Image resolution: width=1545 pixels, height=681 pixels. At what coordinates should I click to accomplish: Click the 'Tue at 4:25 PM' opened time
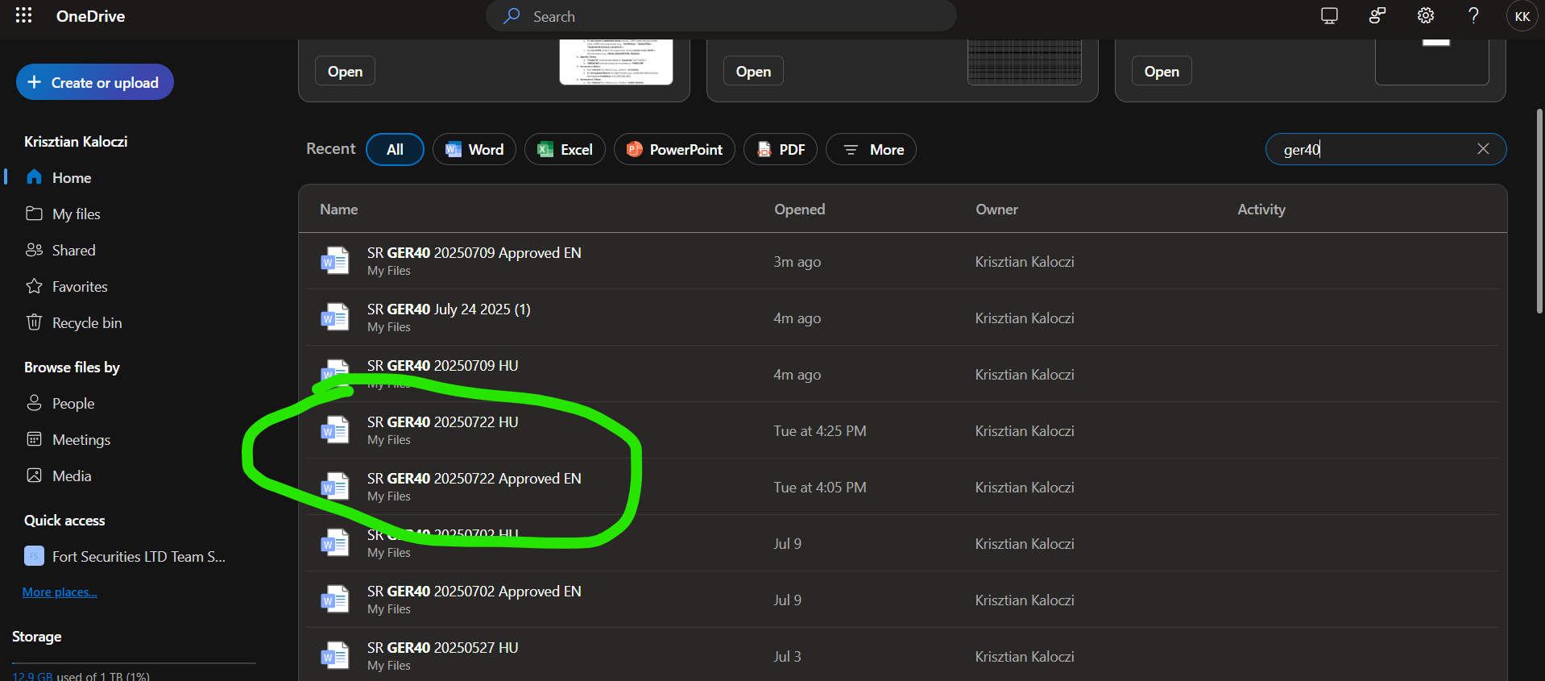pos(820,430)
